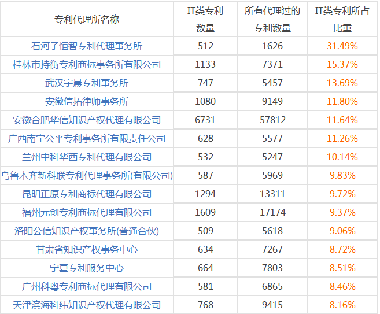Open link 广西南宁公平专利事务所有限责任公司

87,138
